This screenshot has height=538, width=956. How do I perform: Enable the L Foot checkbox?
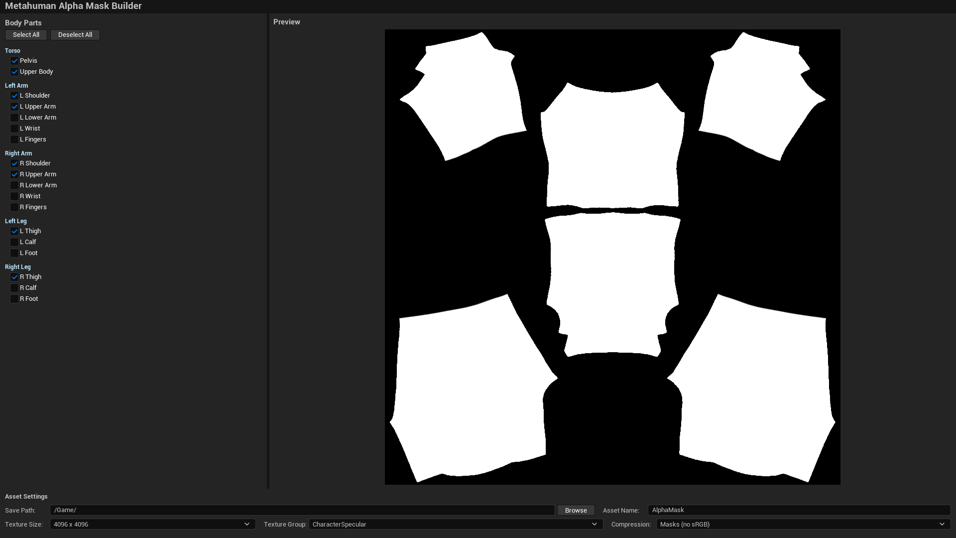[x=14, y=253]
